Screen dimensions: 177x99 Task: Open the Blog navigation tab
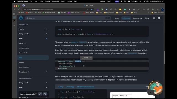tap(147, 18)
